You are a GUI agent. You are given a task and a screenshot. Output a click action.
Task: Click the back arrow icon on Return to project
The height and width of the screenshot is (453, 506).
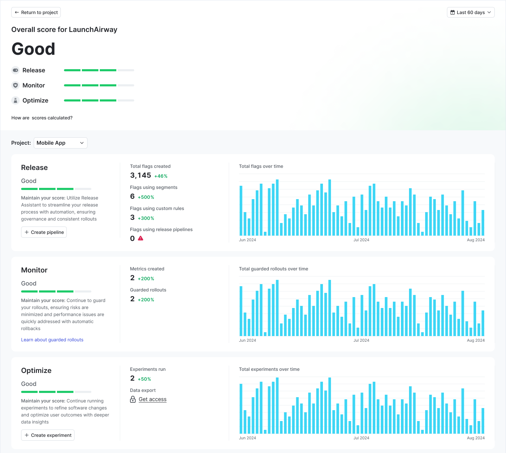pyautogui.click(x=17, y=13)
